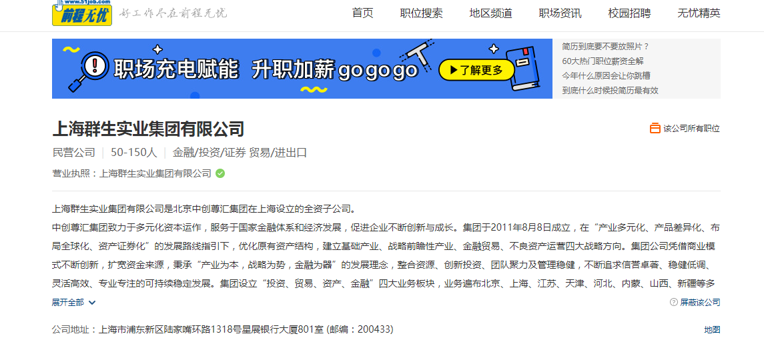764x350 pixels.
Task: Click 屏蔽该公司 to block this company
Action: [x=700, y=302]
